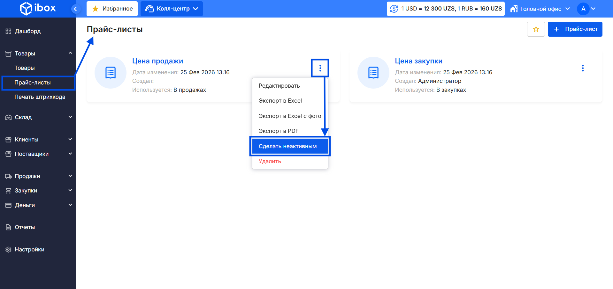
Task: Click the Цена продажи price list icon
Action: [111, 73]
